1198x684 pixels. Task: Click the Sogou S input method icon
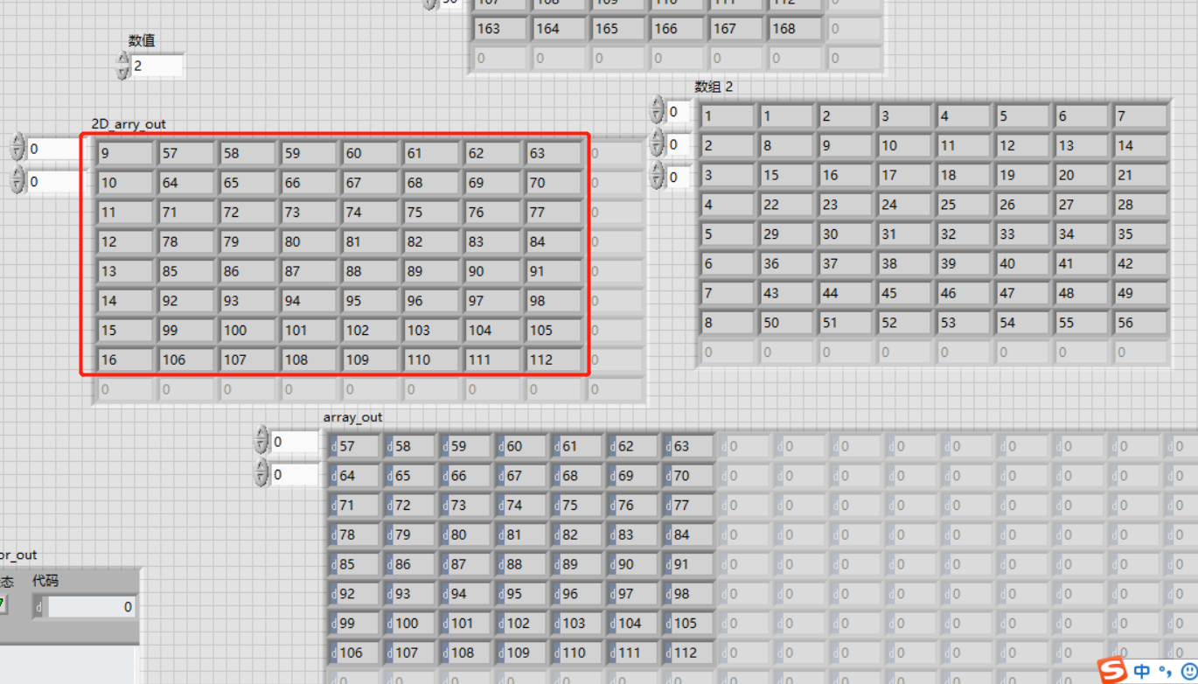coord(1112,670)
